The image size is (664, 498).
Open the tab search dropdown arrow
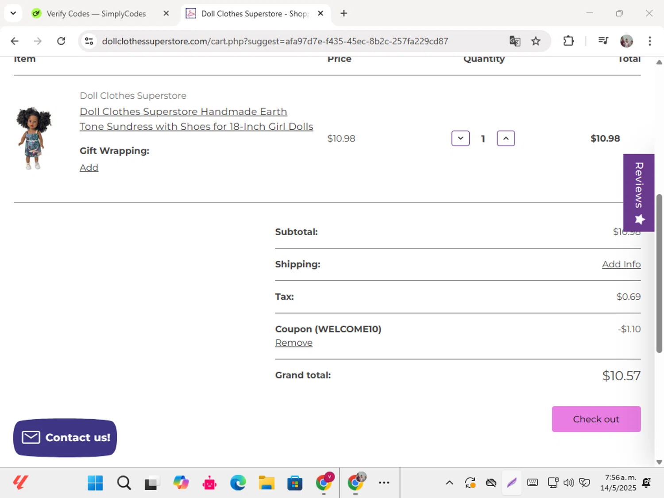[x=13, y=13]
